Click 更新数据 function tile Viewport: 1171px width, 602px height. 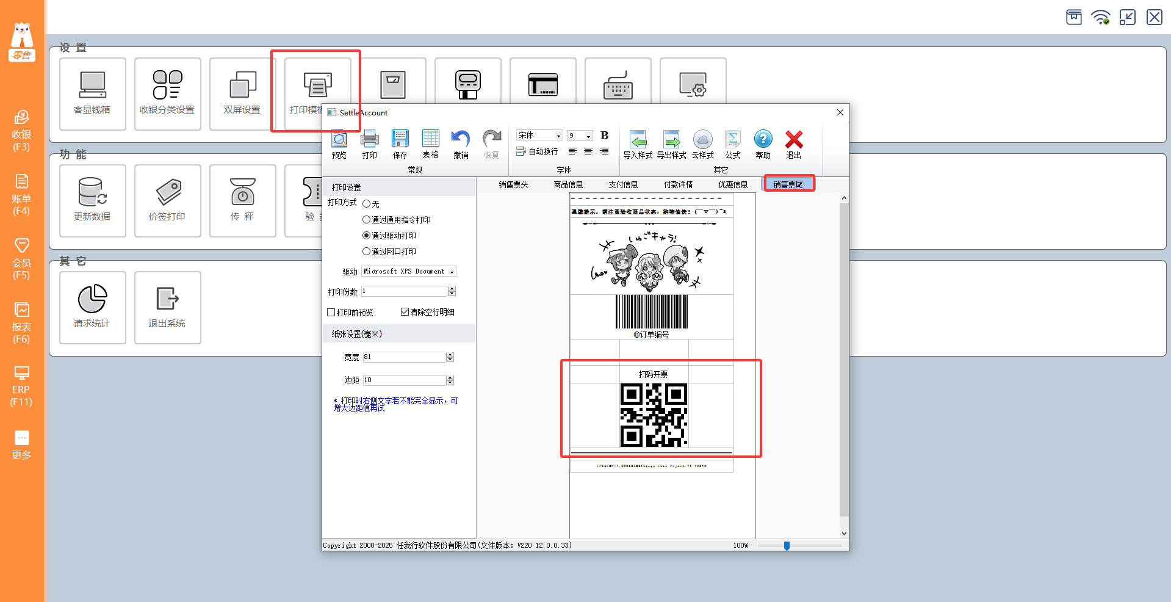point(93,201)
